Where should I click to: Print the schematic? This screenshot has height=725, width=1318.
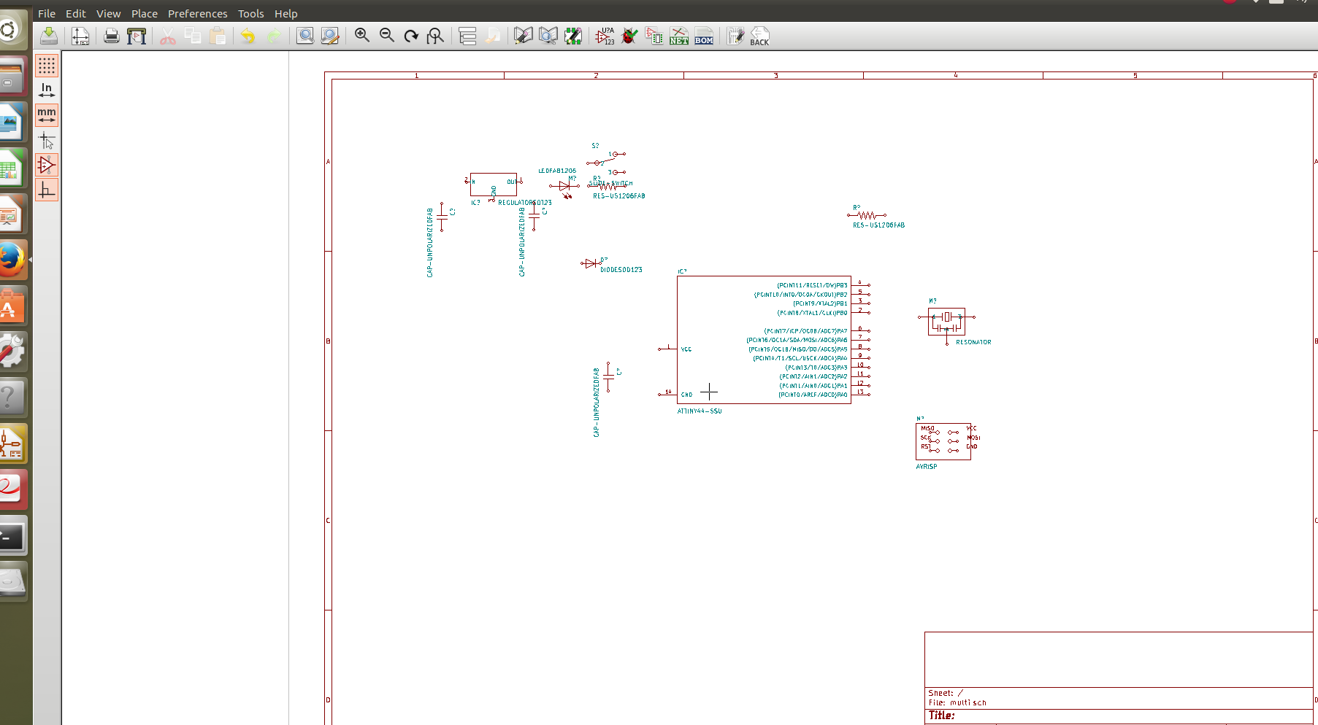click(111, 36)
